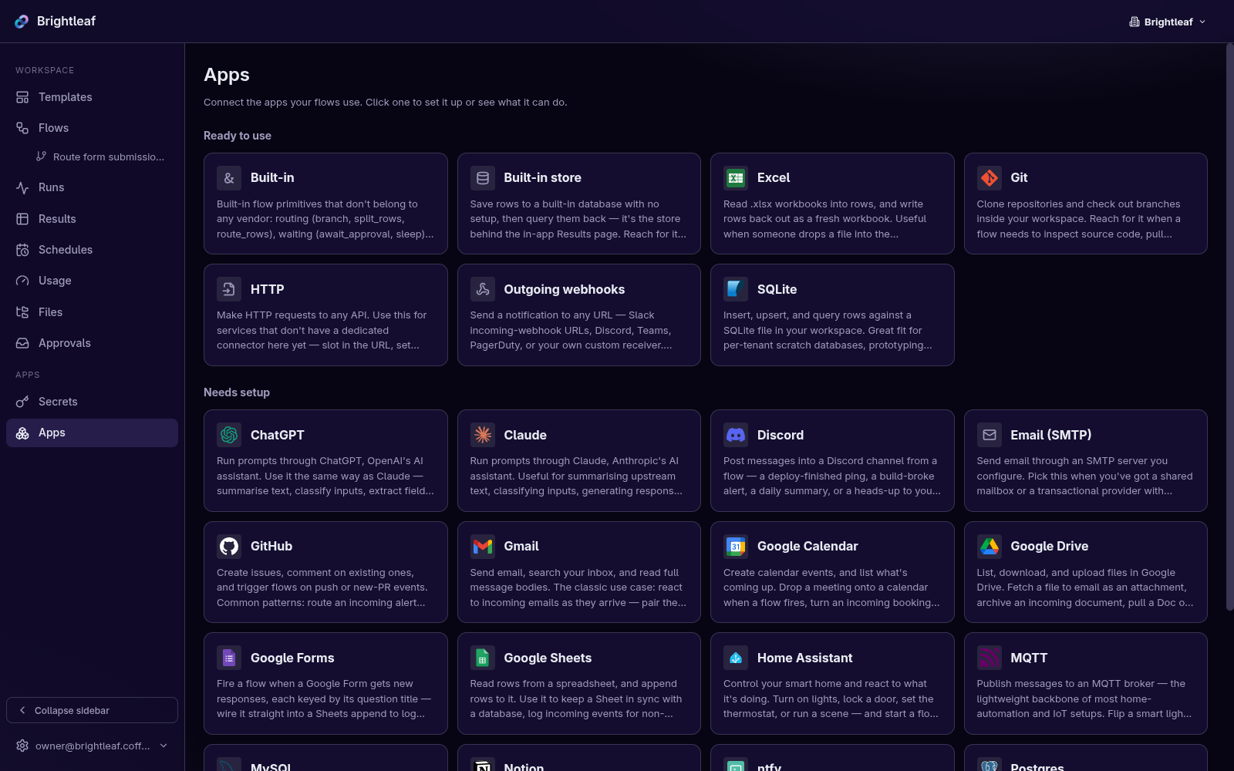Open the Runs page
This screenshot has height=771, width=1234.
[x=92, y=187]
